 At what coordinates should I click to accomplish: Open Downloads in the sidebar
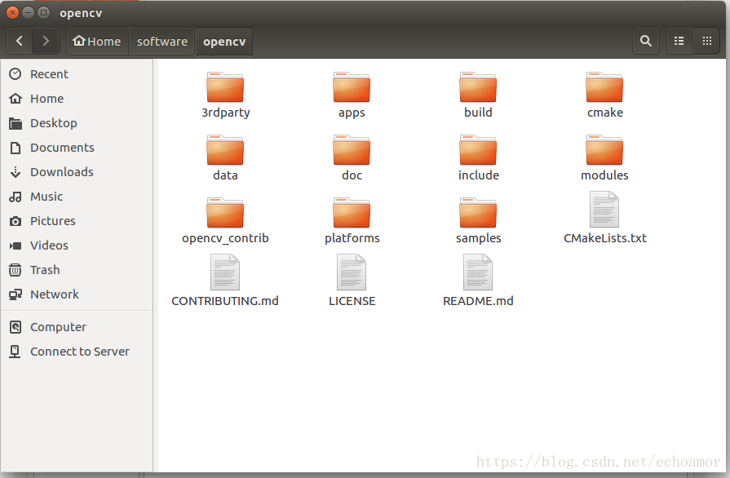(x=77, y=172)
